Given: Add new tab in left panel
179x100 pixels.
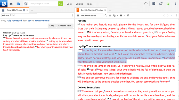Looking at the screenshot, I should pyautogui.click(x=32, y=10).
